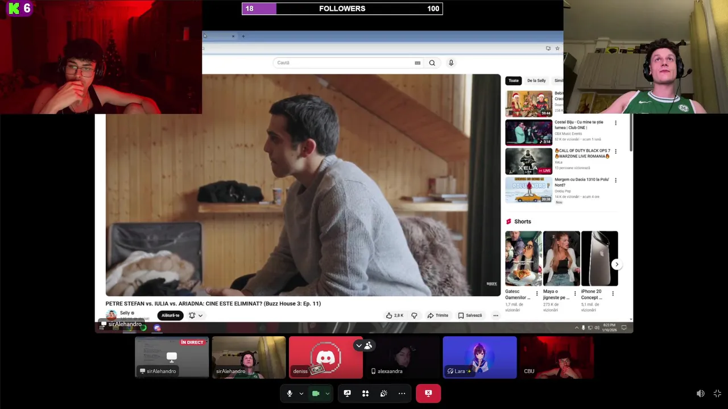728x409 pixels.
Task: Open new browser tab plus
Action: 243,36
